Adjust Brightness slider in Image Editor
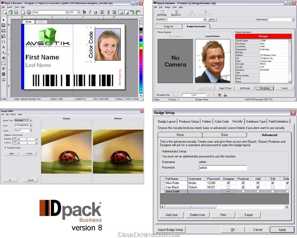Image resolution: width=297 pixels, height=238 pixels. pyautogui.click(x=27, y=139)
